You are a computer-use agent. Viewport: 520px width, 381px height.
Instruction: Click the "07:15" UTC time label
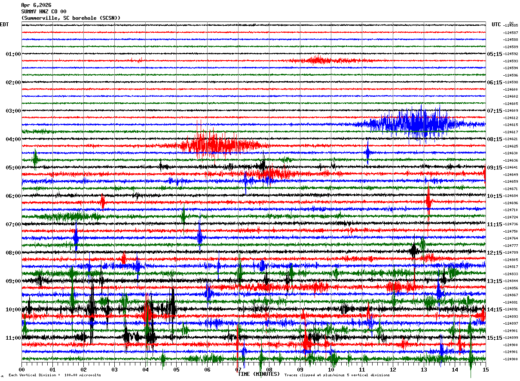[495, 111]
